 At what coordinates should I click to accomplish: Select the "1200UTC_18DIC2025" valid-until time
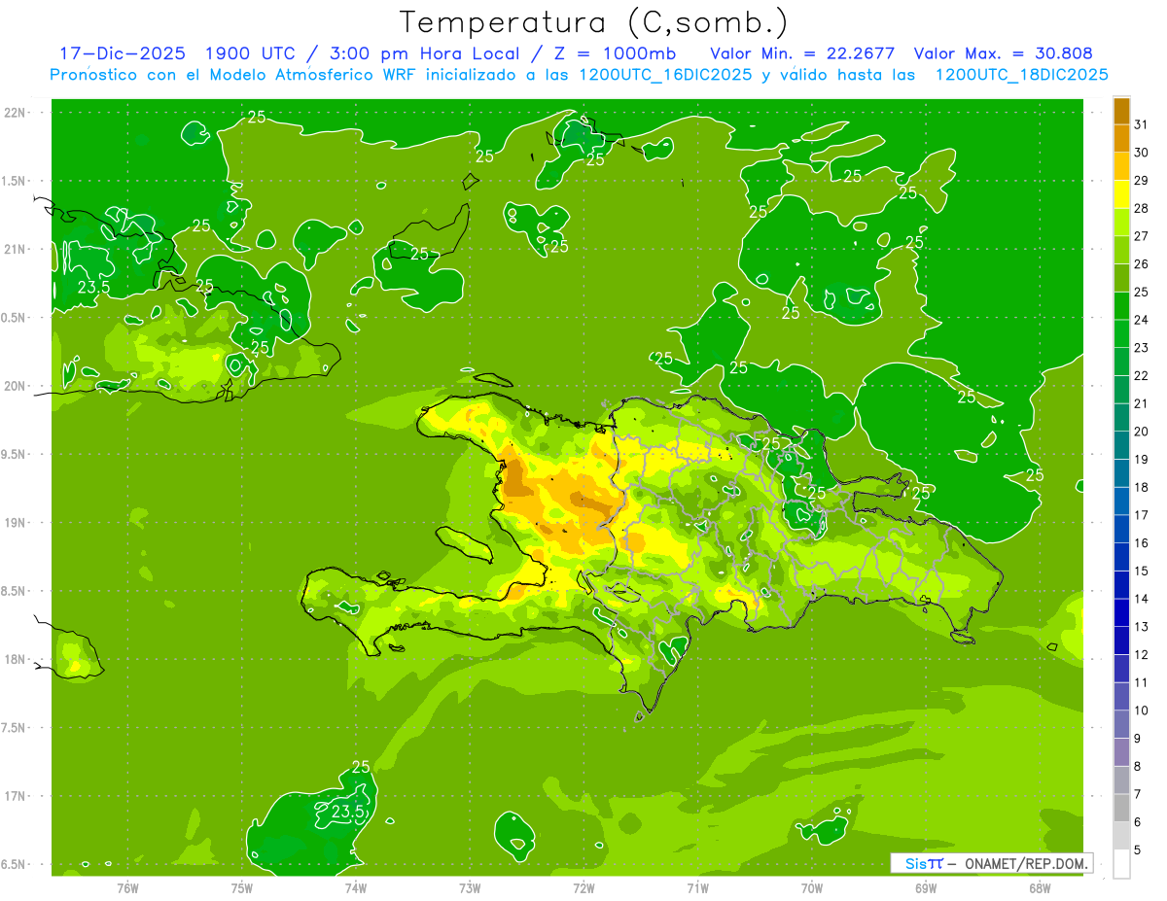coord(1021,75)
